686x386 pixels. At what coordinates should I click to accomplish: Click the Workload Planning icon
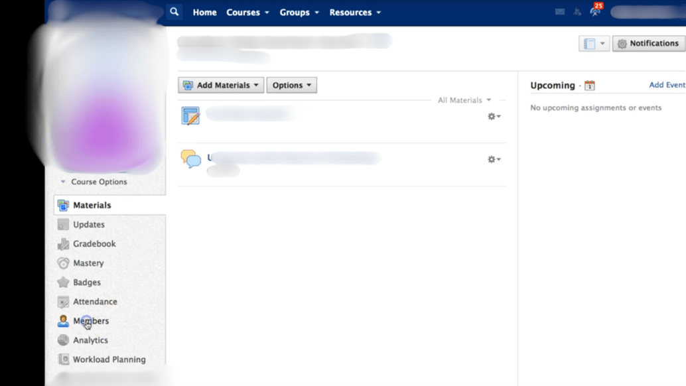(x=64, y=359)
